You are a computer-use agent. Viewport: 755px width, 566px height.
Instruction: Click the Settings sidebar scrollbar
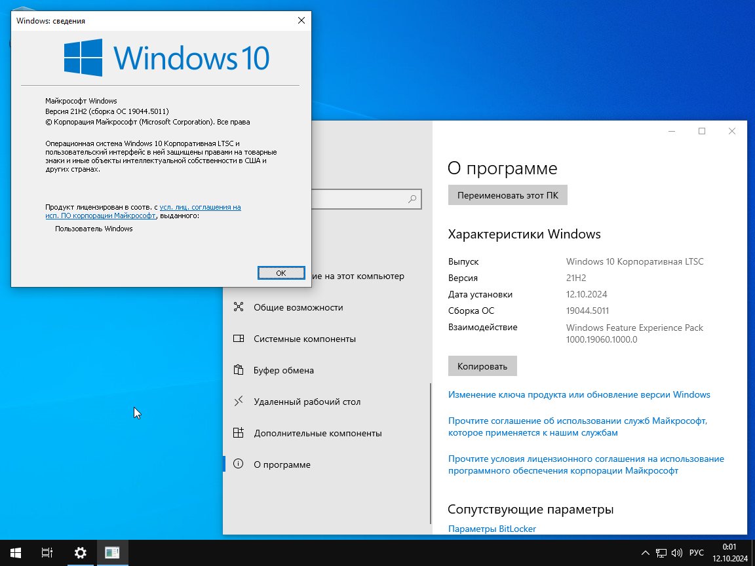coord(431,453)
